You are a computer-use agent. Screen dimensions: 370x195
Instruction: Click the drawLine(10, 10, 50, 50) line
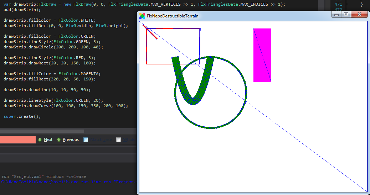tap(47, 90)
